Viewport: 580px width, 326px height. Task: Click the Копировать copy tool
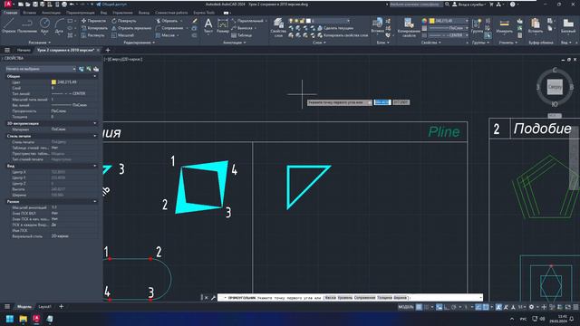point(94,28)
